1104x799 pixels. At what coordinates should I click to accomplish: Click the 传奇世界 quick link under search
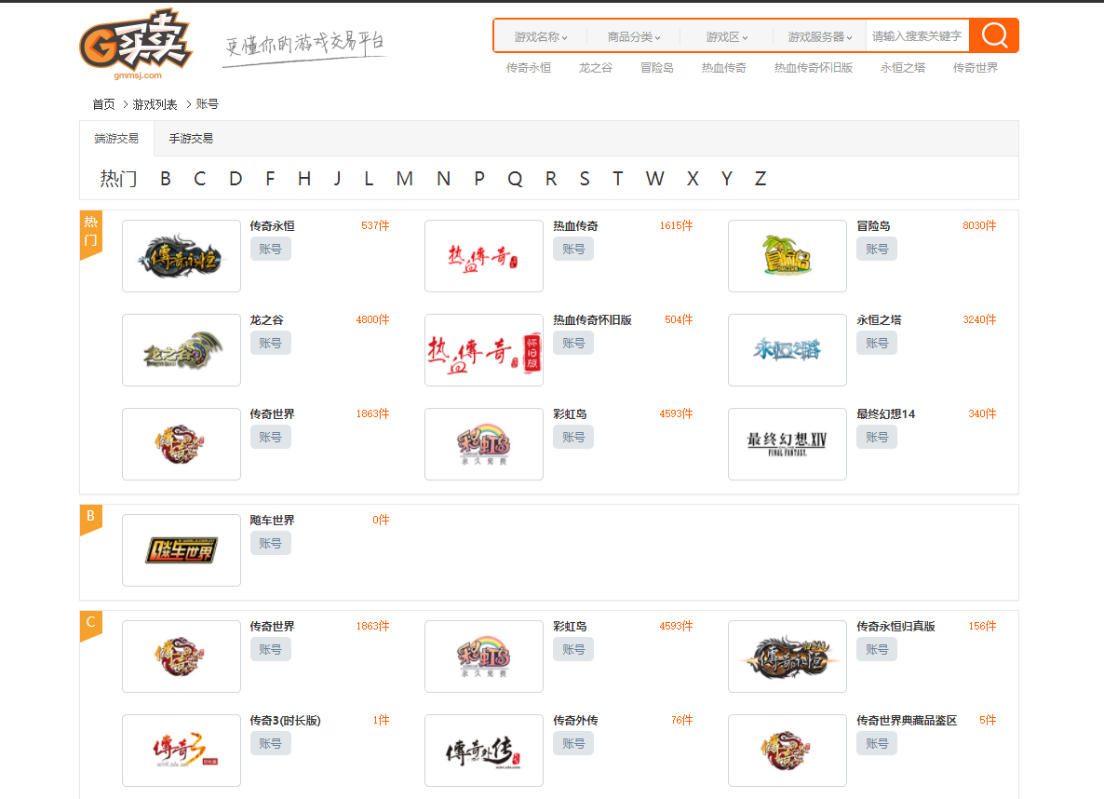tap(976, 68)
